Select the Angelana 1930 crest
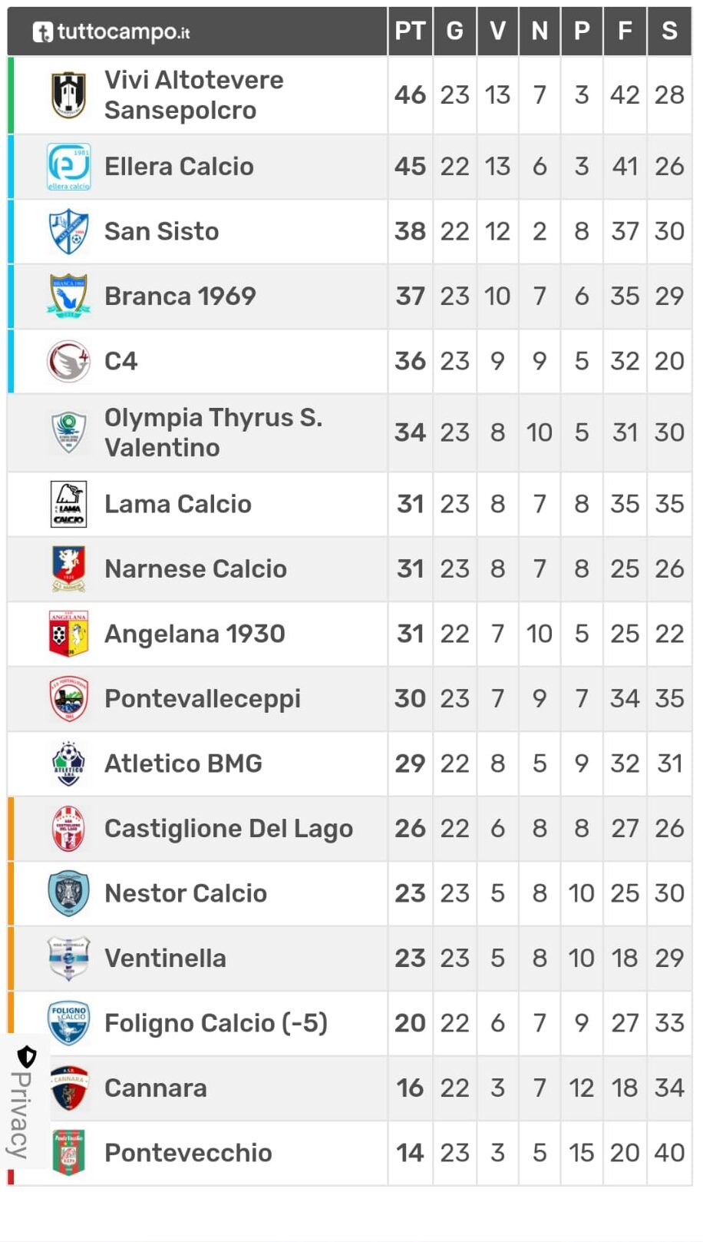The image size is (703, 1242). click(68, 634)
